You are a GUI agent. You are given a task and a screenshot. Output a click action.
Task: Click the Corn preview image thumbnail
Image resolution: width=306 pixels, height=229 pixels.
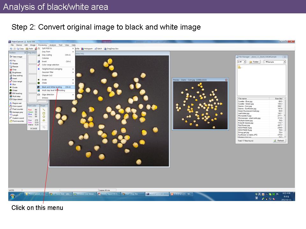[x=200, y=105]
